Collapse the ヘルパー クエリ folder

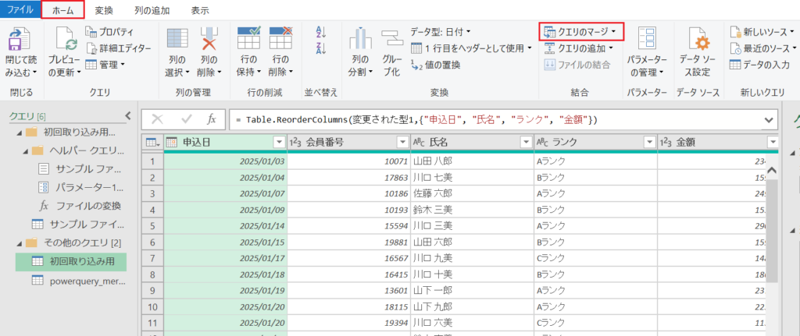click(26, 151)
